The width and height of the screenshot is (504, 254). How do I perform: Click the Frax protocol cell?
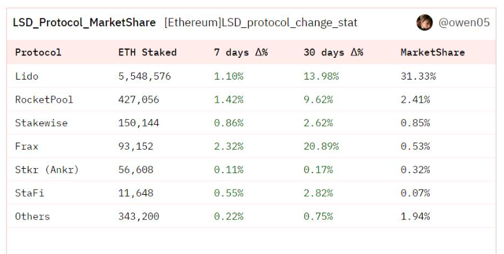tap(27, 146)
